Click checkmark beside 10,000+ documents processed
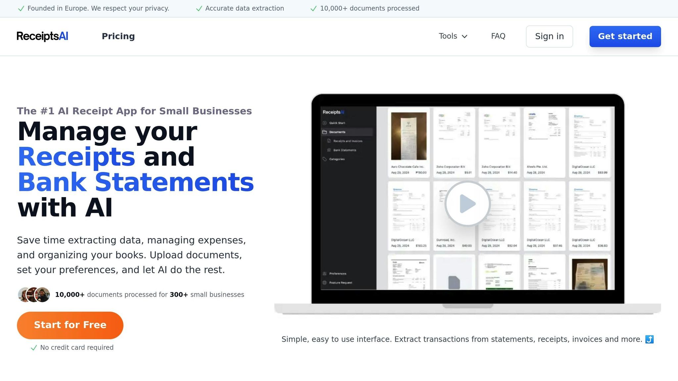 [314, 9]
